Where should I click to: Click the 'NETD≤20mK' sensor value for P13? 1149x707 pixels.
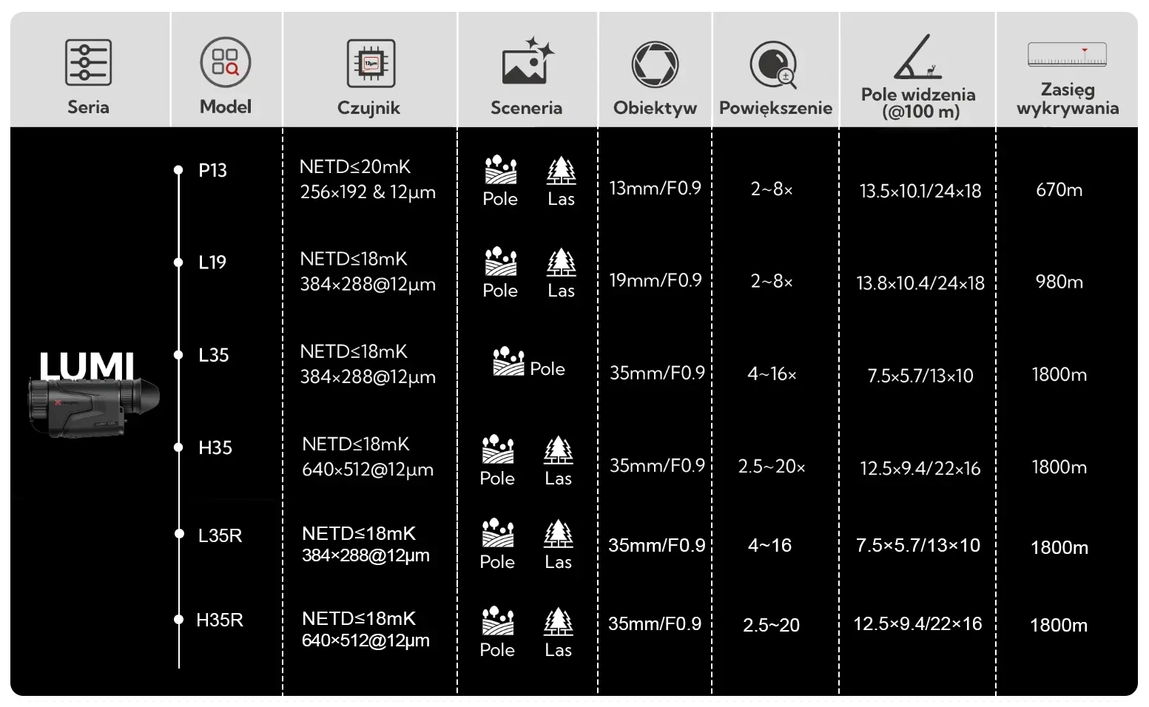click(x=355, y=167)
